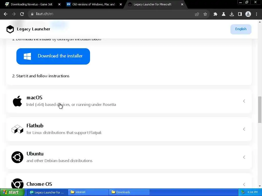Click the scrollbar down arrow
Screen dimensions: 262x196
(260, 186)
